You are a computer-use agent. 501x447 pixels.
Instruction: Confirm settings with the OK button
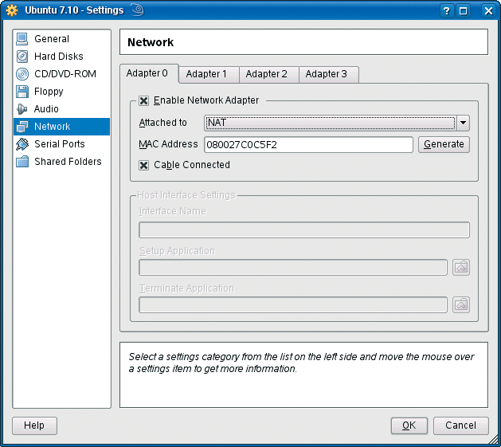click(x=409, y=425)
